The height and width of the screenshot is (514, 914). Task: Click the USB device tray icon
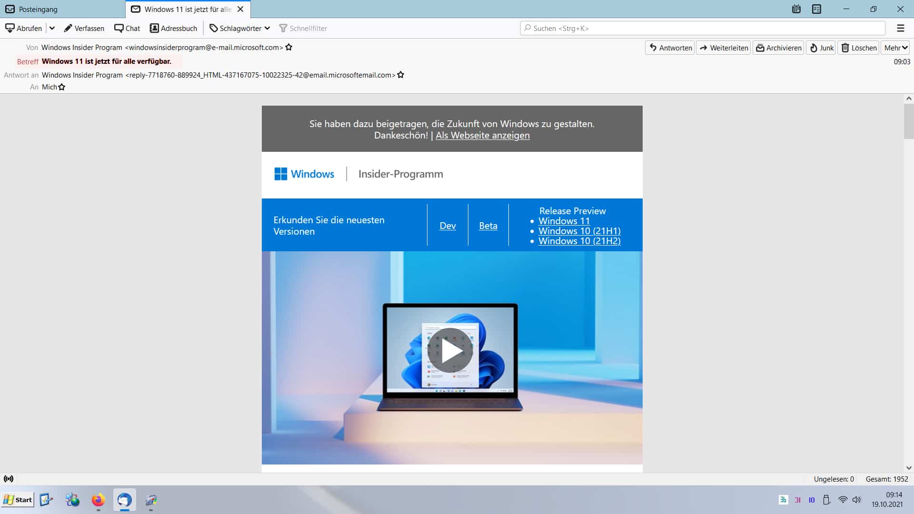click(x=827, y=500)
